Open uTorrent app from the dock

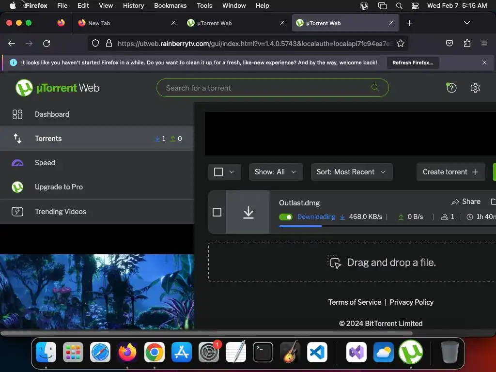[x=411, y=352]
